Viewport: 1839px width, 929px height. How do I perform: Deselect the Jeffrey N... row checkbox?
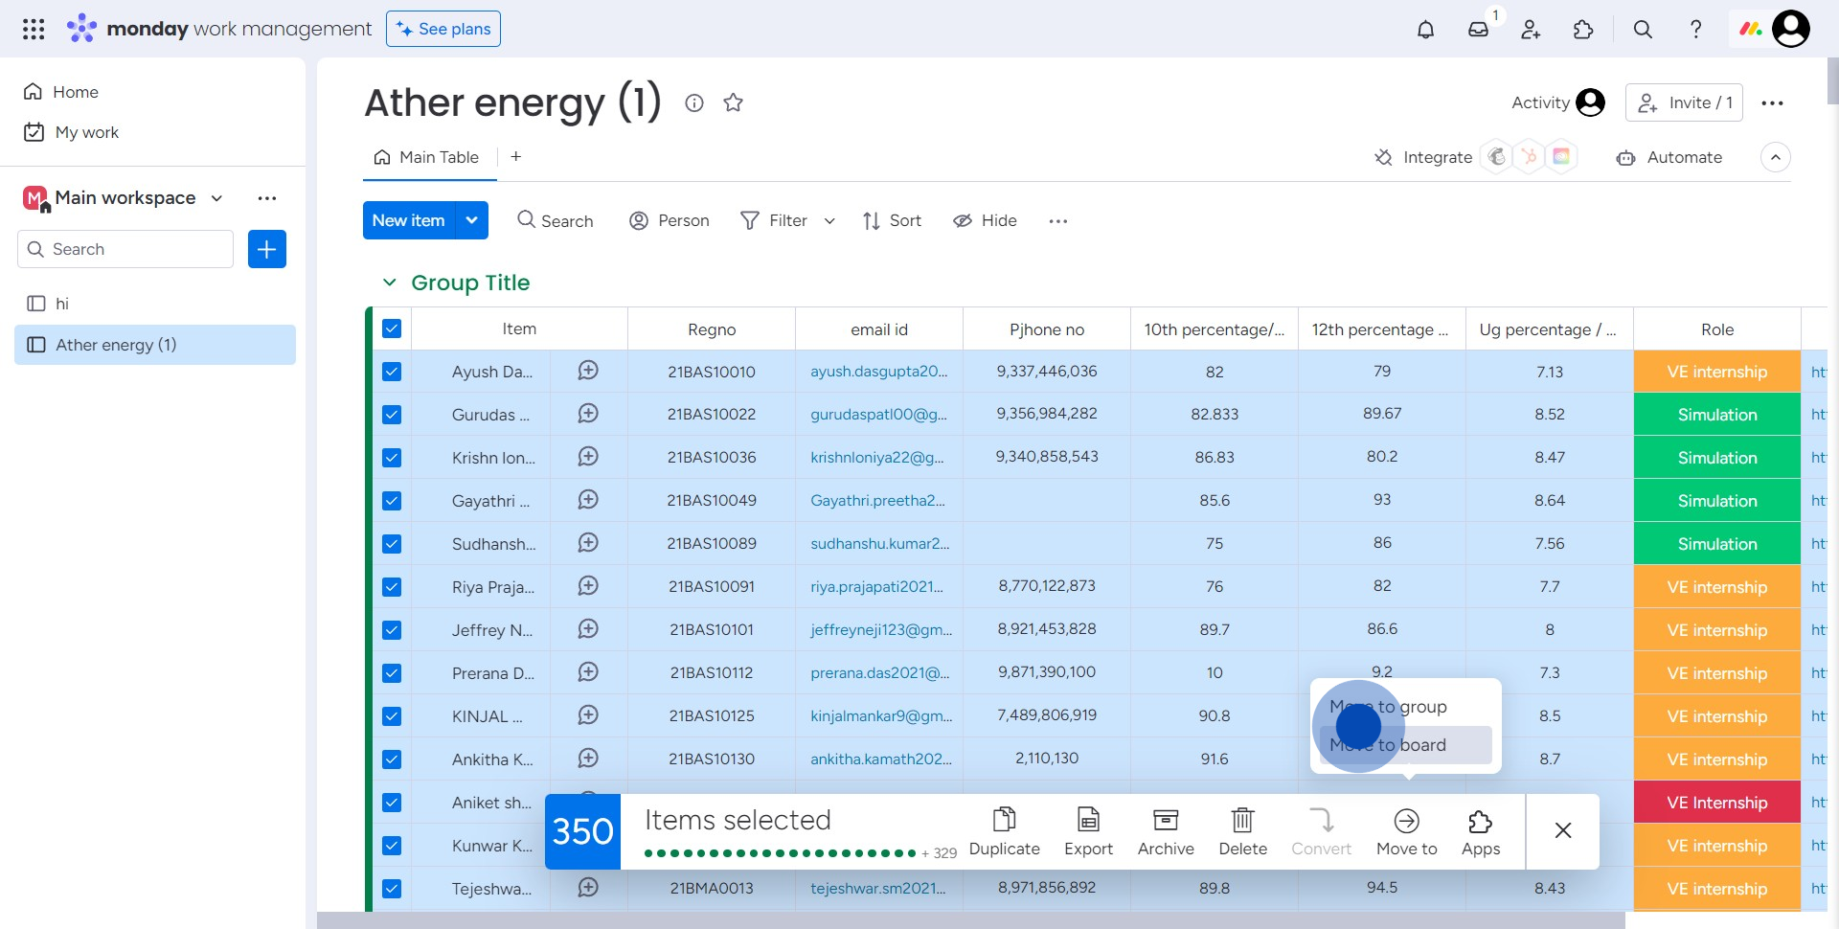pyautogui.click(x=392, y=630)
